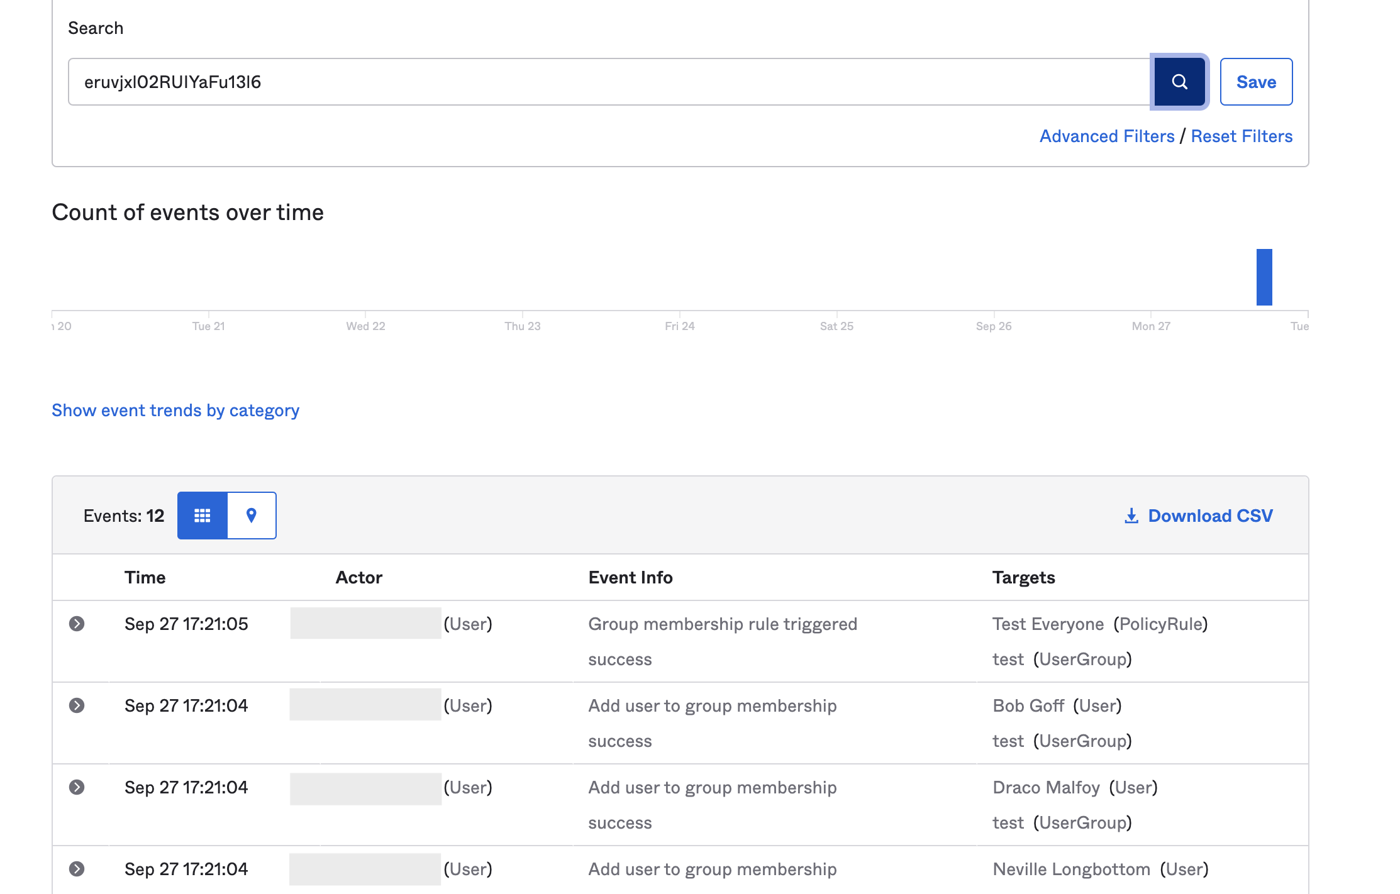Click the Download CSV link
Screen dimensions: 1400x894
point(1199,516)
